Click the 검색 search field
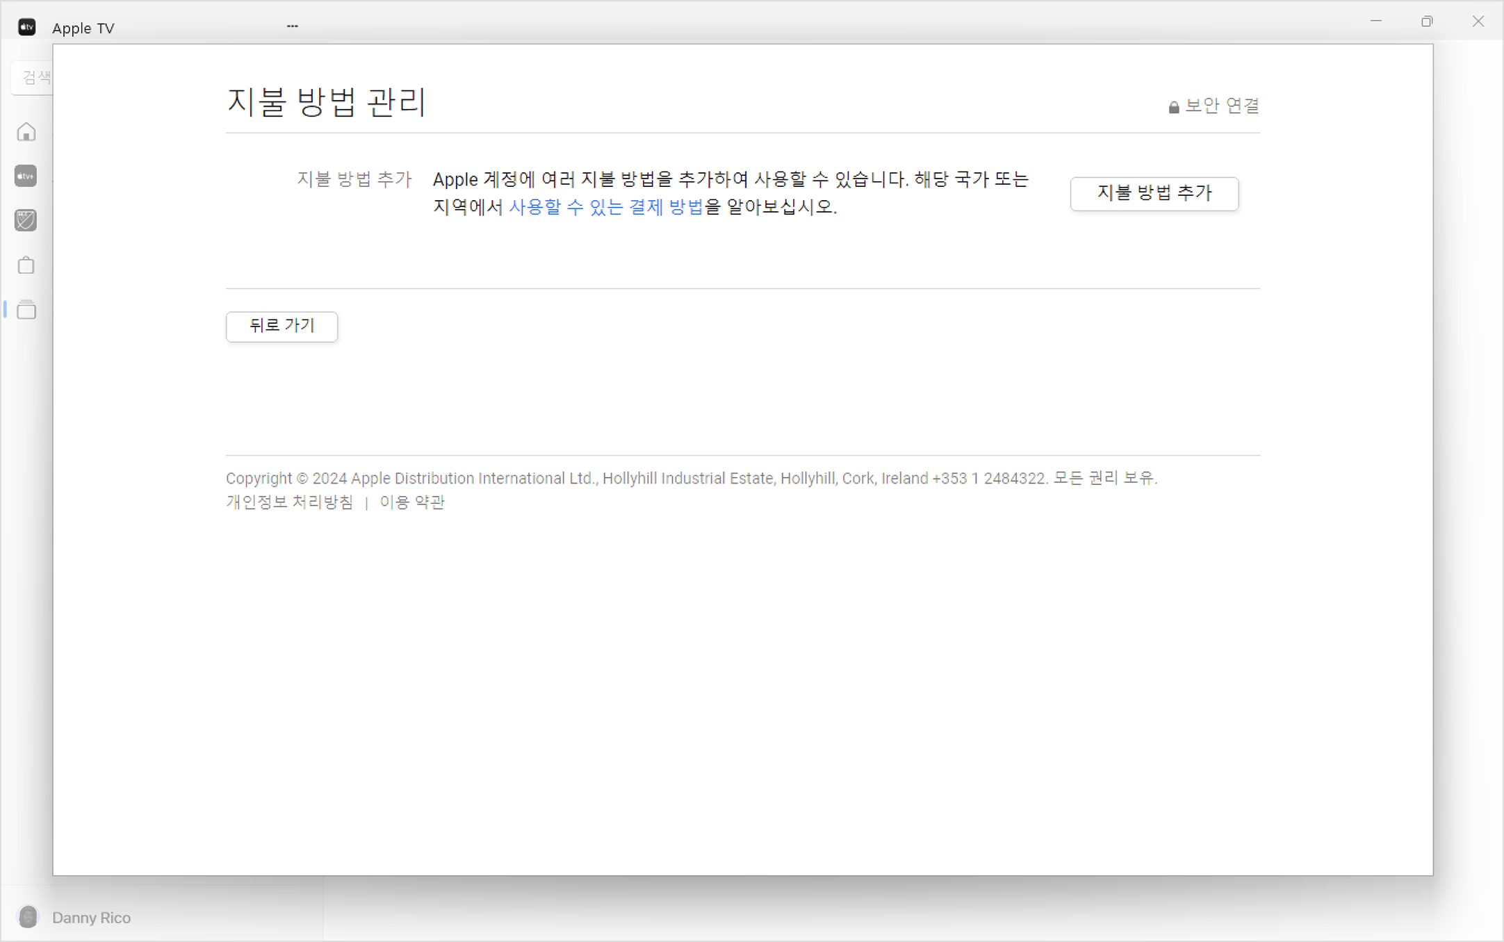This screenshot has height=942, width=1504. pyautogui.click(x=33, y=77)
